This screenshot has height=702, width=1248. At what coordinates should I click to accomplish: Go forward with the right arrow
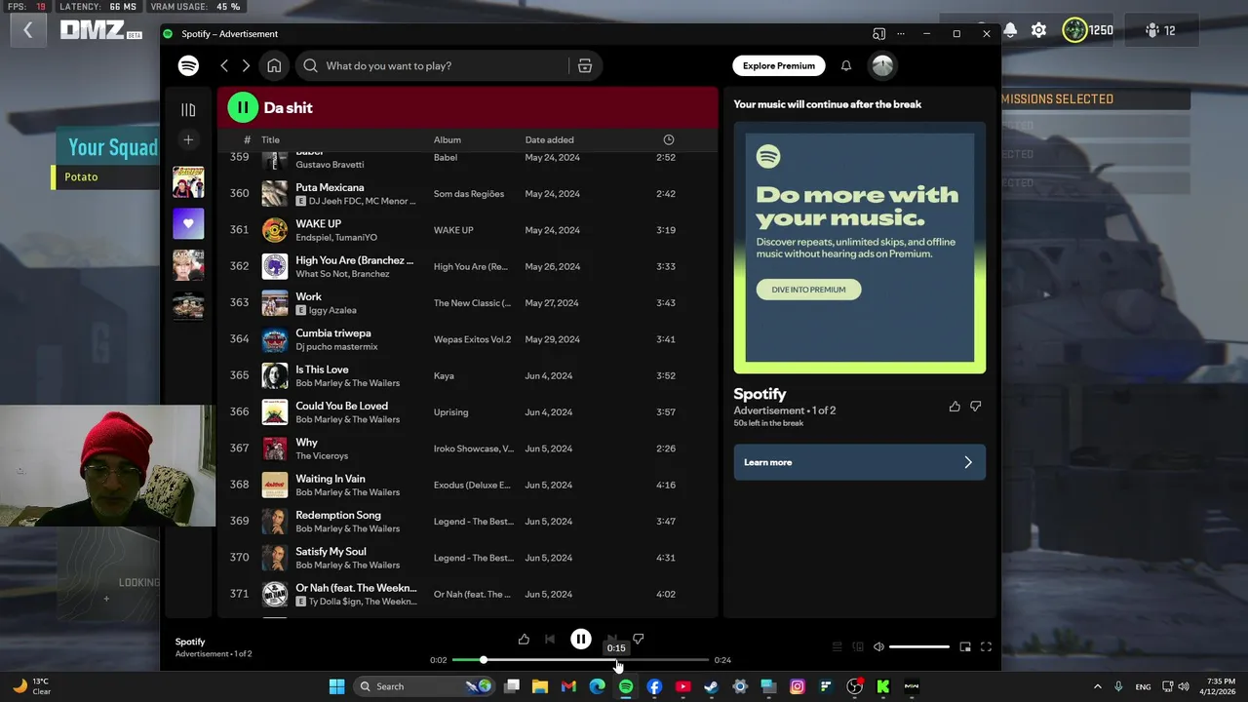[x=246, y=65]
